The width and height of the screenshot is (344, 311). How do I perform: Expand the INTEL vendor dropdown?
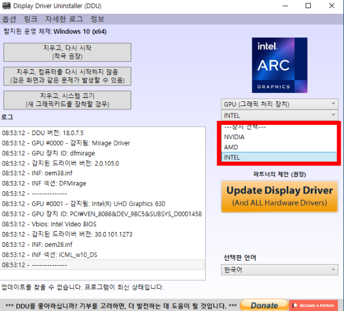pos(280,115)
